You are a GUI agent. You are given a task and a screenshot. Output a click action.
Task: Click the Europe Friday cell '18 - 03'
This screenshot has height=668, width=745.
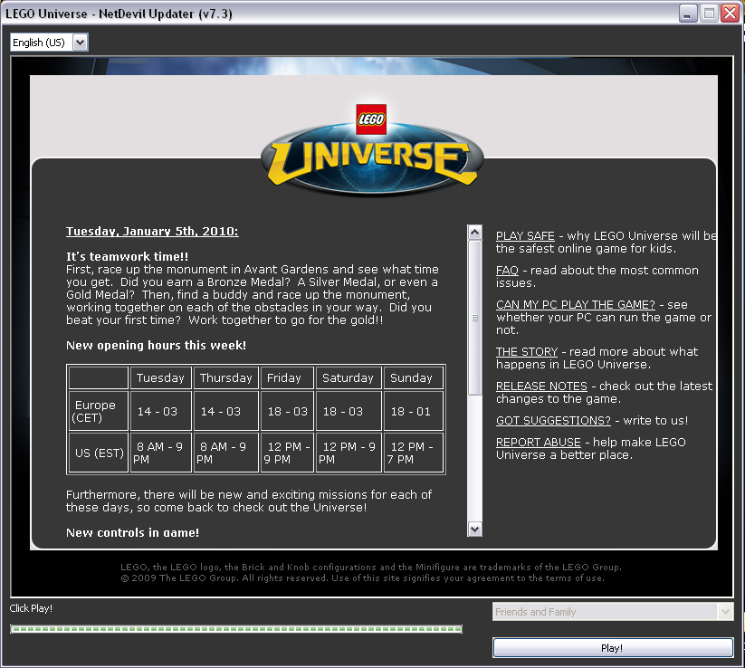(288, 411)
